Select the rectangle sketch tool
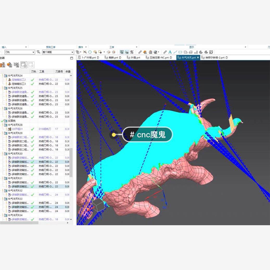The height and width of the screenshot is (270, 270). [180, 52]
